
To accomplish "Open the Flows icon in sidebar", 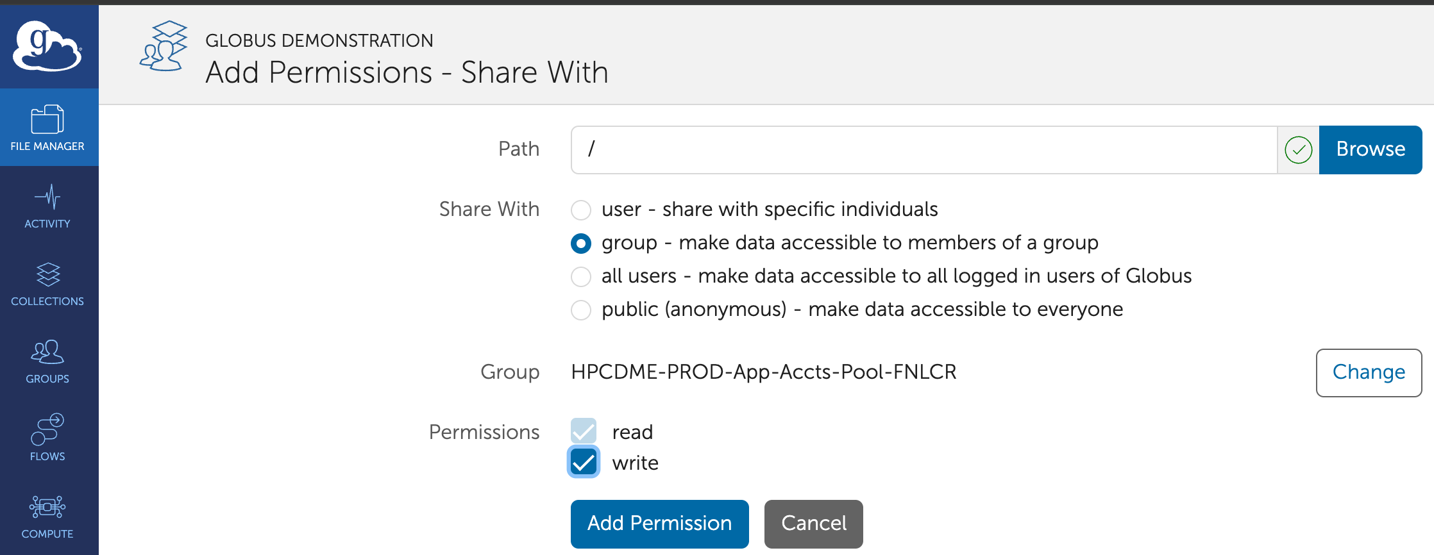I will click(x=47, y=429).
